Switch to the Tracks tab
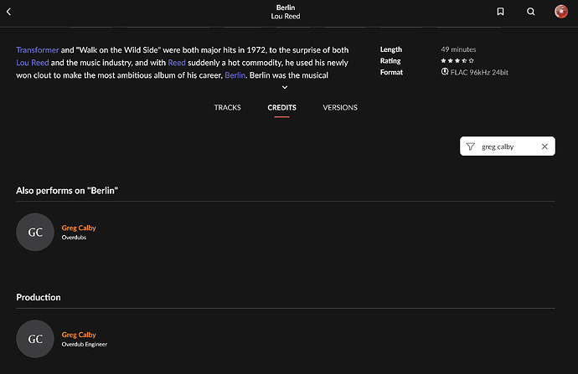 point(228,107)
